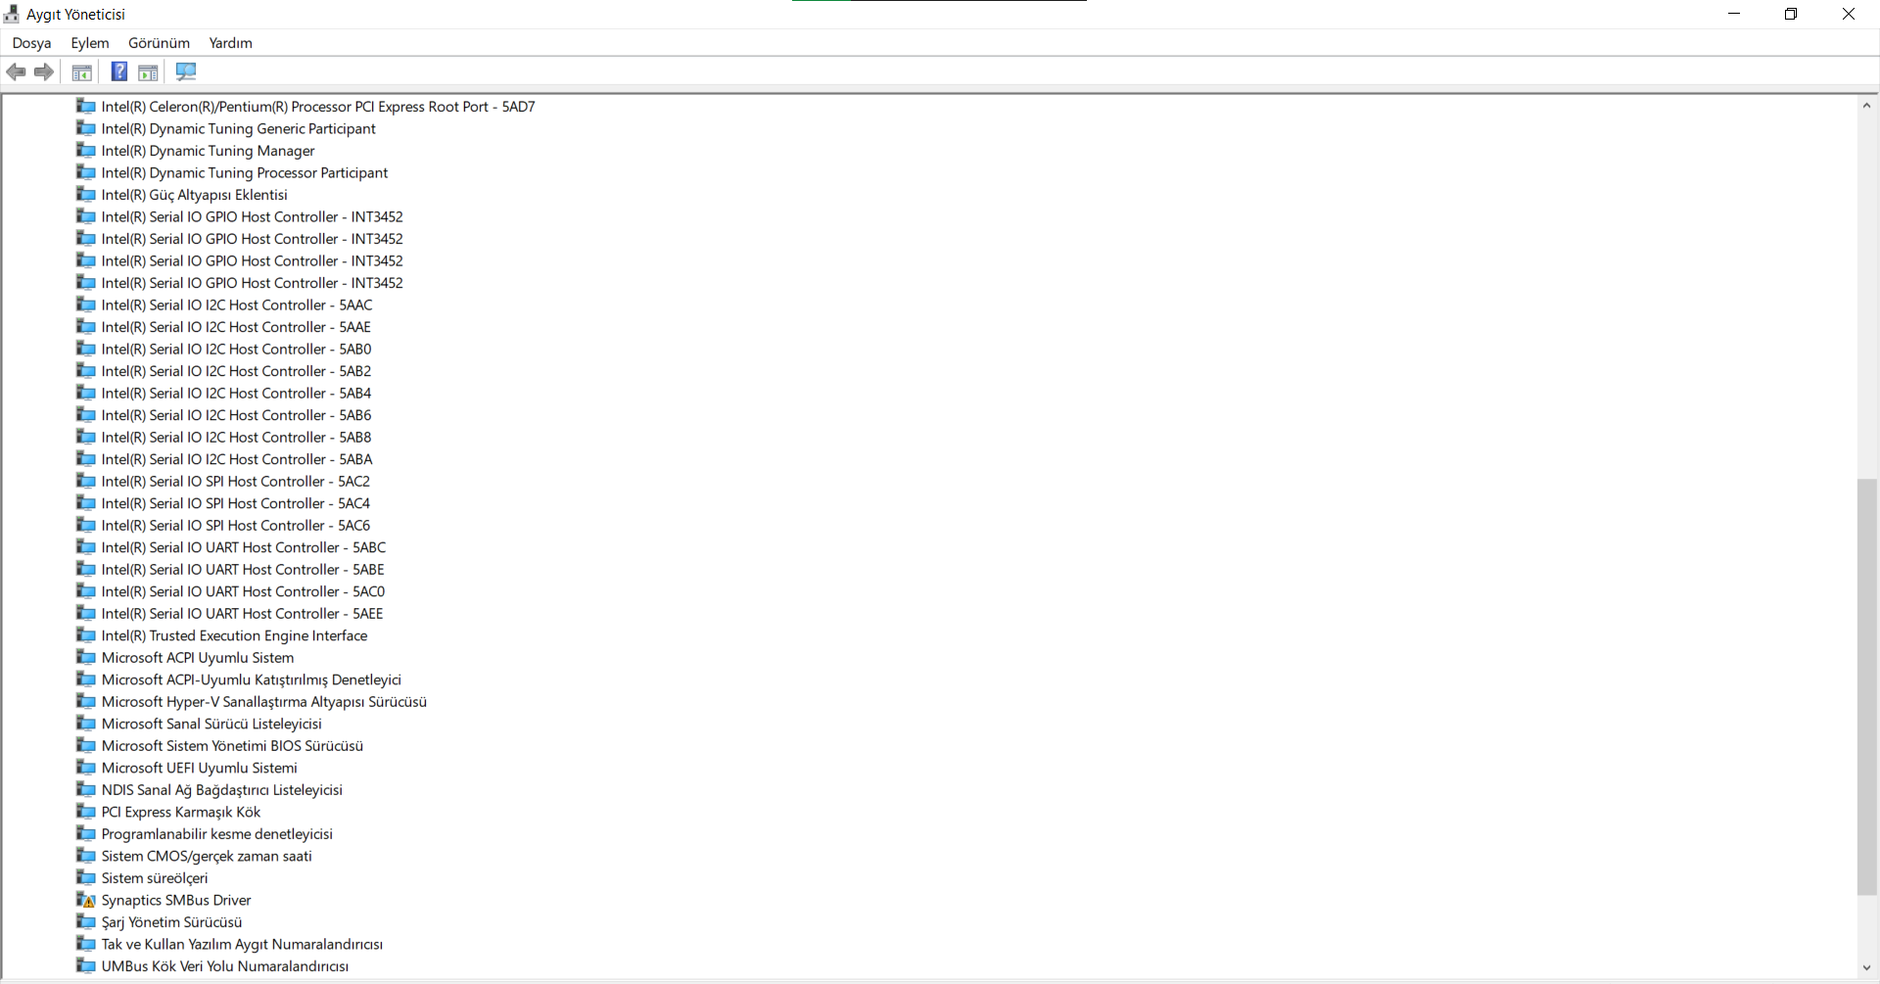Select UART Host Controller - 5ABE
The width and height of the screenshot is (1880, 984).
point(243,570)
